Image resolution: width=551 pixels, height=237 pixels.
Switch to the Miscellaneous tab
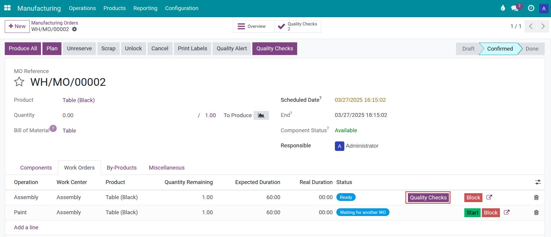[167, 168]
